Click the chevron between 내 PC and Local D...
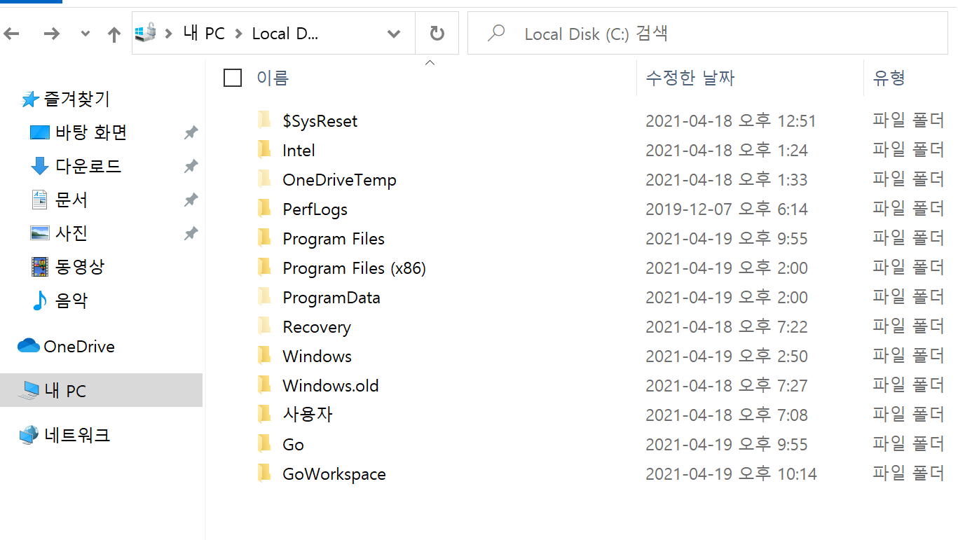Viewport: 958px width, 540px height. coord(239,34)
